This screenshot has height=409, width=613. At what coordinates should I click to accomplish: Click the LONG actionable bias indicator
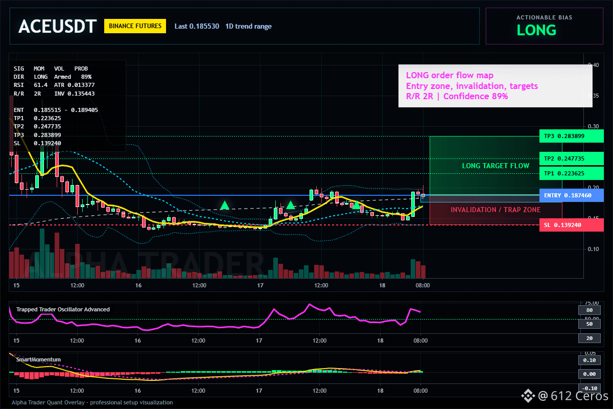coord(536,30)
